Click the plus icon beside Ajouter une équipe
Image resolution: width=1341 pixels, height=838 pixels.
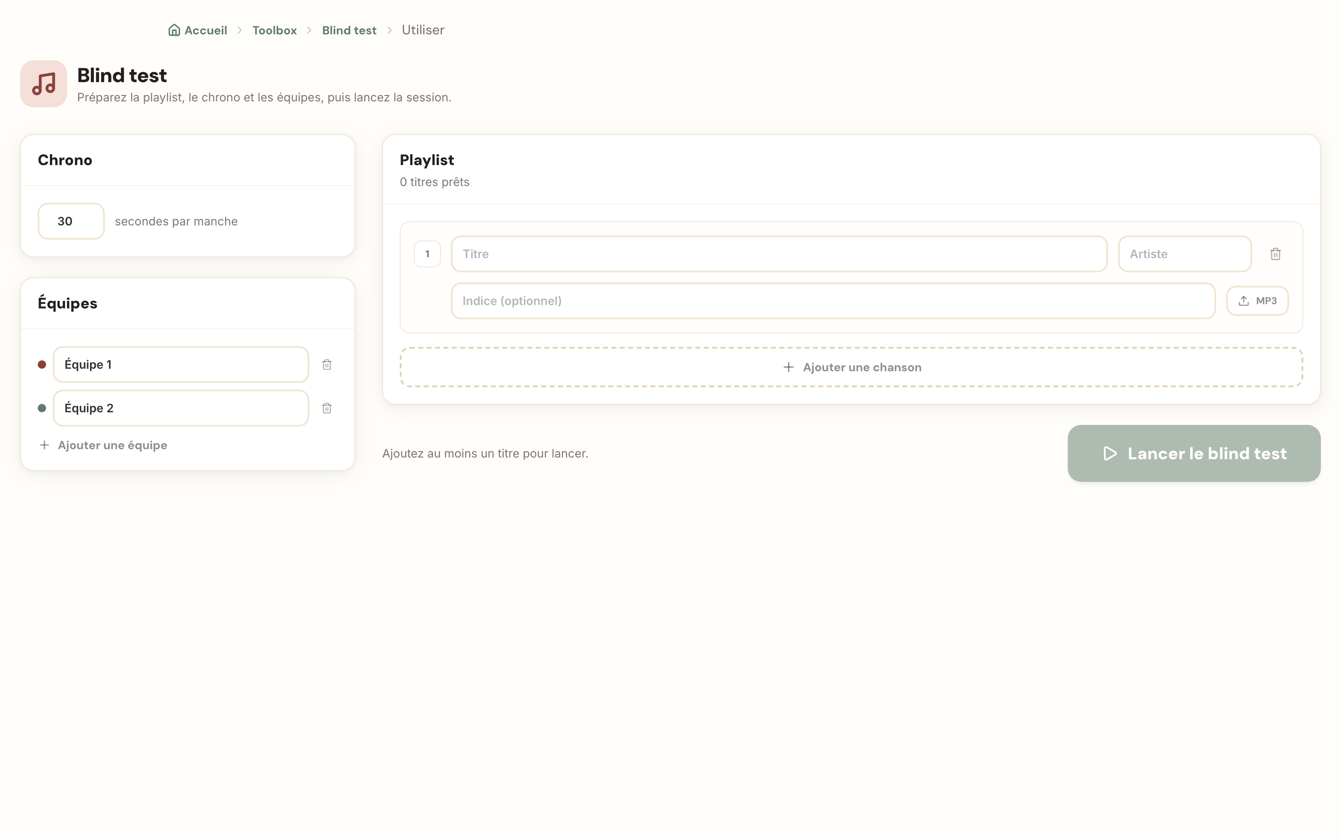pyautogui.click(x=44, y=445)
